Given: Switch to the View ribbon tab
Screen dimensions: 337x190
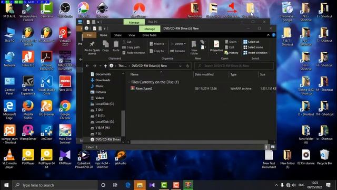Looking at the screenshot, I should click(x=132, y=35).
